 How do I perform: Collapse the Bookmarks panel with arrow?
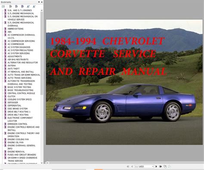click(42, 2)
